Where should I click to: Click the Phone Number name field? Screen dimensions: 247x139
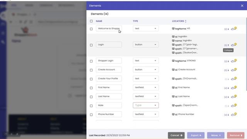[109, 114]
